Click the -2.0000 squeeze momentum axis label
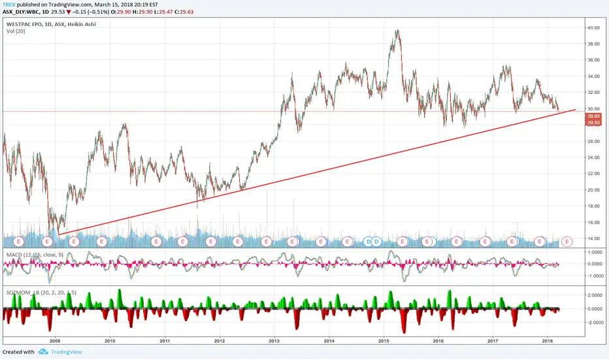The image size is (609, 359). coord(594,322)
